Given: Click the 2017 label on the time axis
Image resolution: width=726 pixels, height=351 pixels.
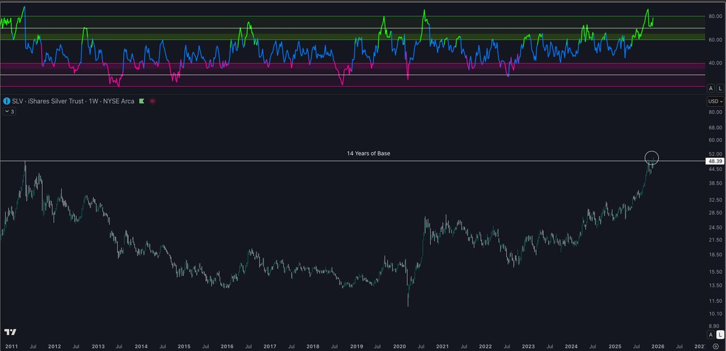Looking at the screenshot, I should [x=270, y=346].
